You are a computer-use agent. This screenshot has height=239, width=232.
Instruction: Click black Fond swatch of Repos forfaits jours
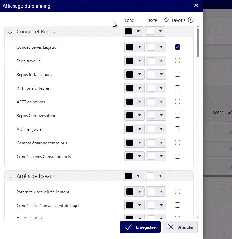tap(130, 74)
